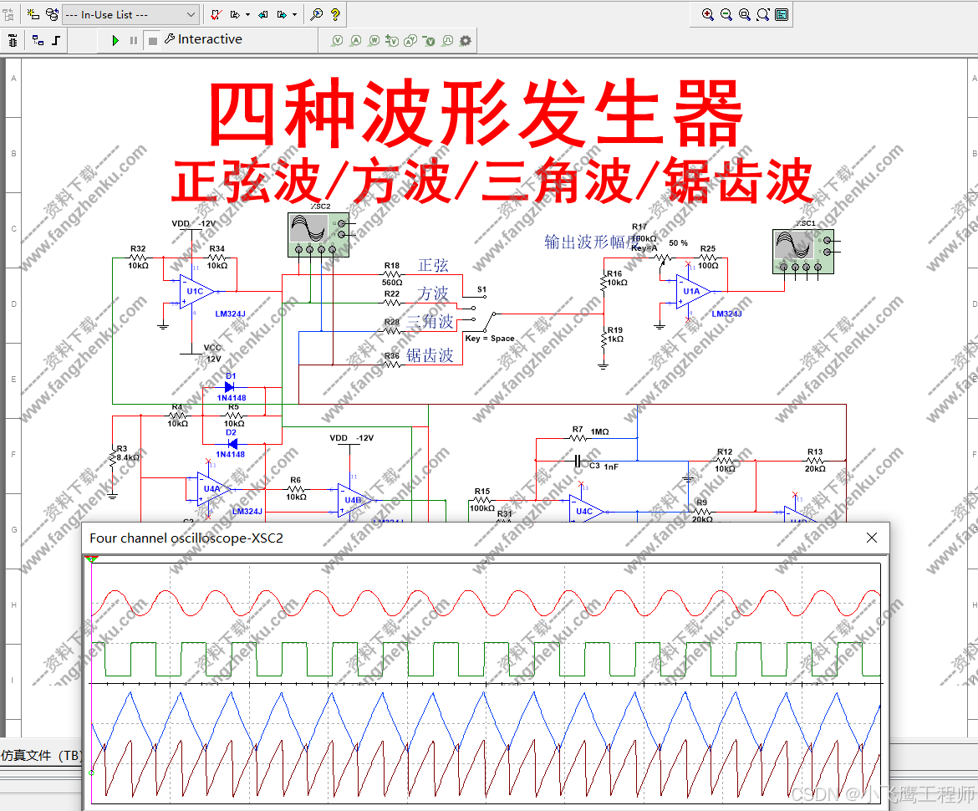This screenshot has height=811, width=978.
Task: Select the current probe tool
Action: [x=355, y=40]
